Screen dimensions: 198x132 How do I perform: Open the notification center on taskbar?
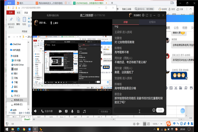tap(189, 129)
